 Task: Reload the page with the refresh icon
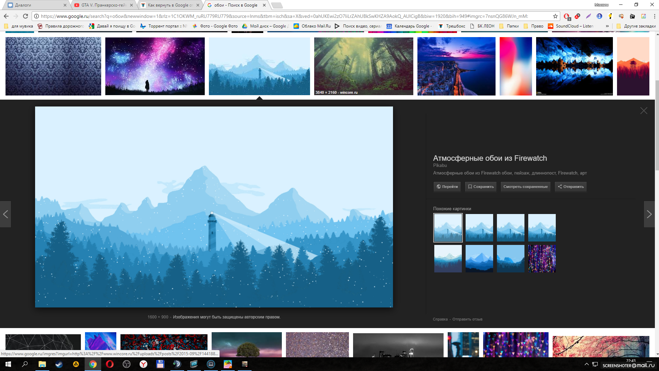click(x=25, y=16)
